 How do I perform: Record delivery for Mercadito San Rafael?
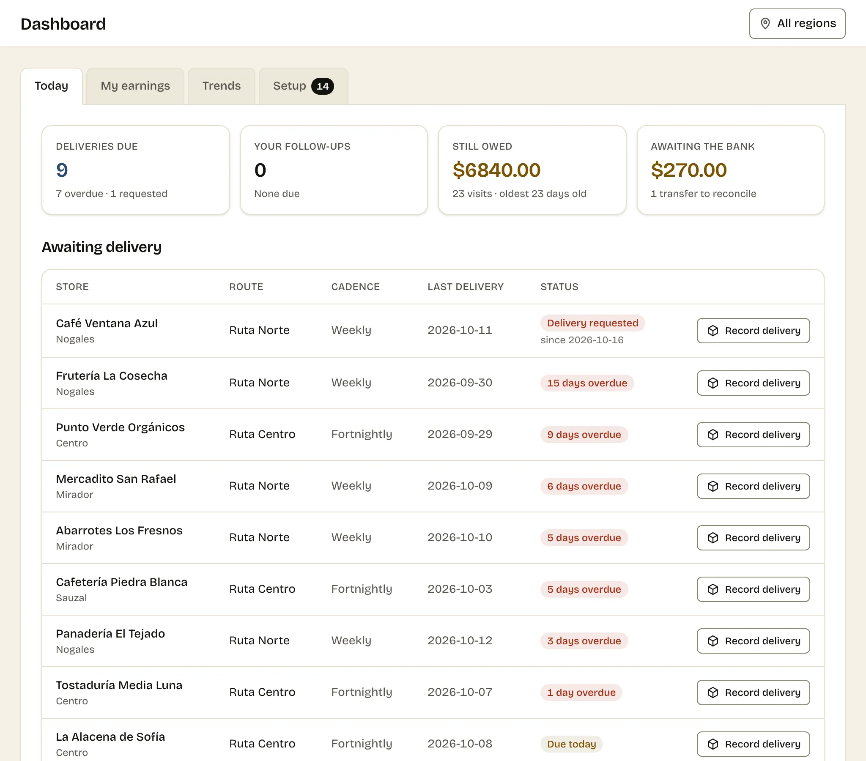753,487
